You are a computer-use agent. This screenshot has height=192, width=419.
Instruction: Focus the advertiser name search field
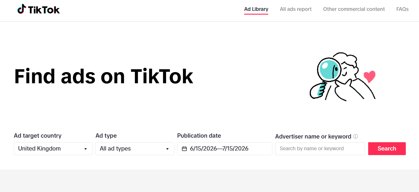[x=320, y=149]
